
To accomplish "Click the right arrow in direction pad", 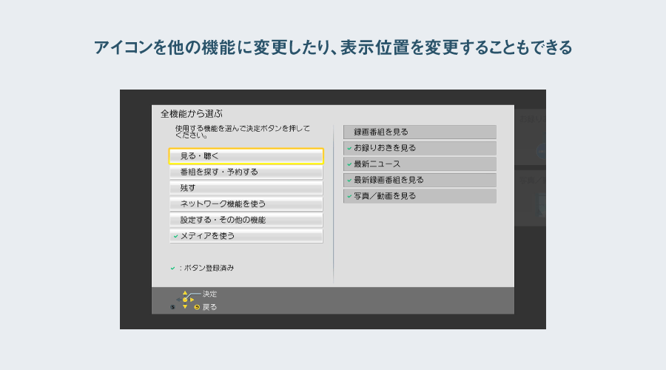I will [192, 300].
